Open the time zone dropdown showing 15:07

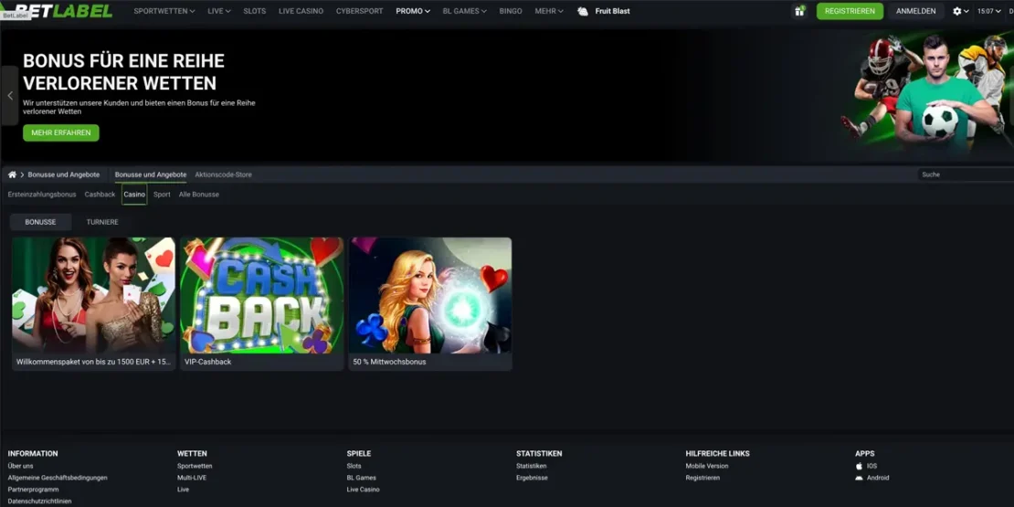click(x=989, y=11)
